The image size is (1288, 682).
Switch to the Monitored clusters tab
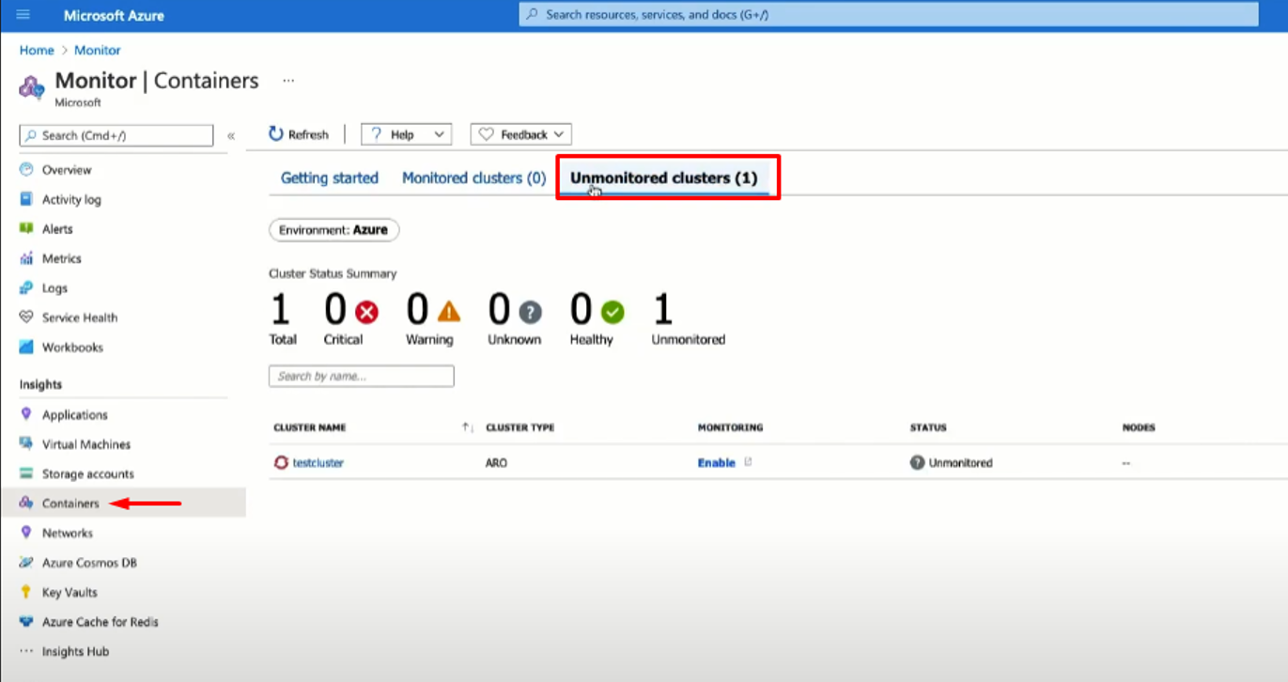tap(473, 178)
